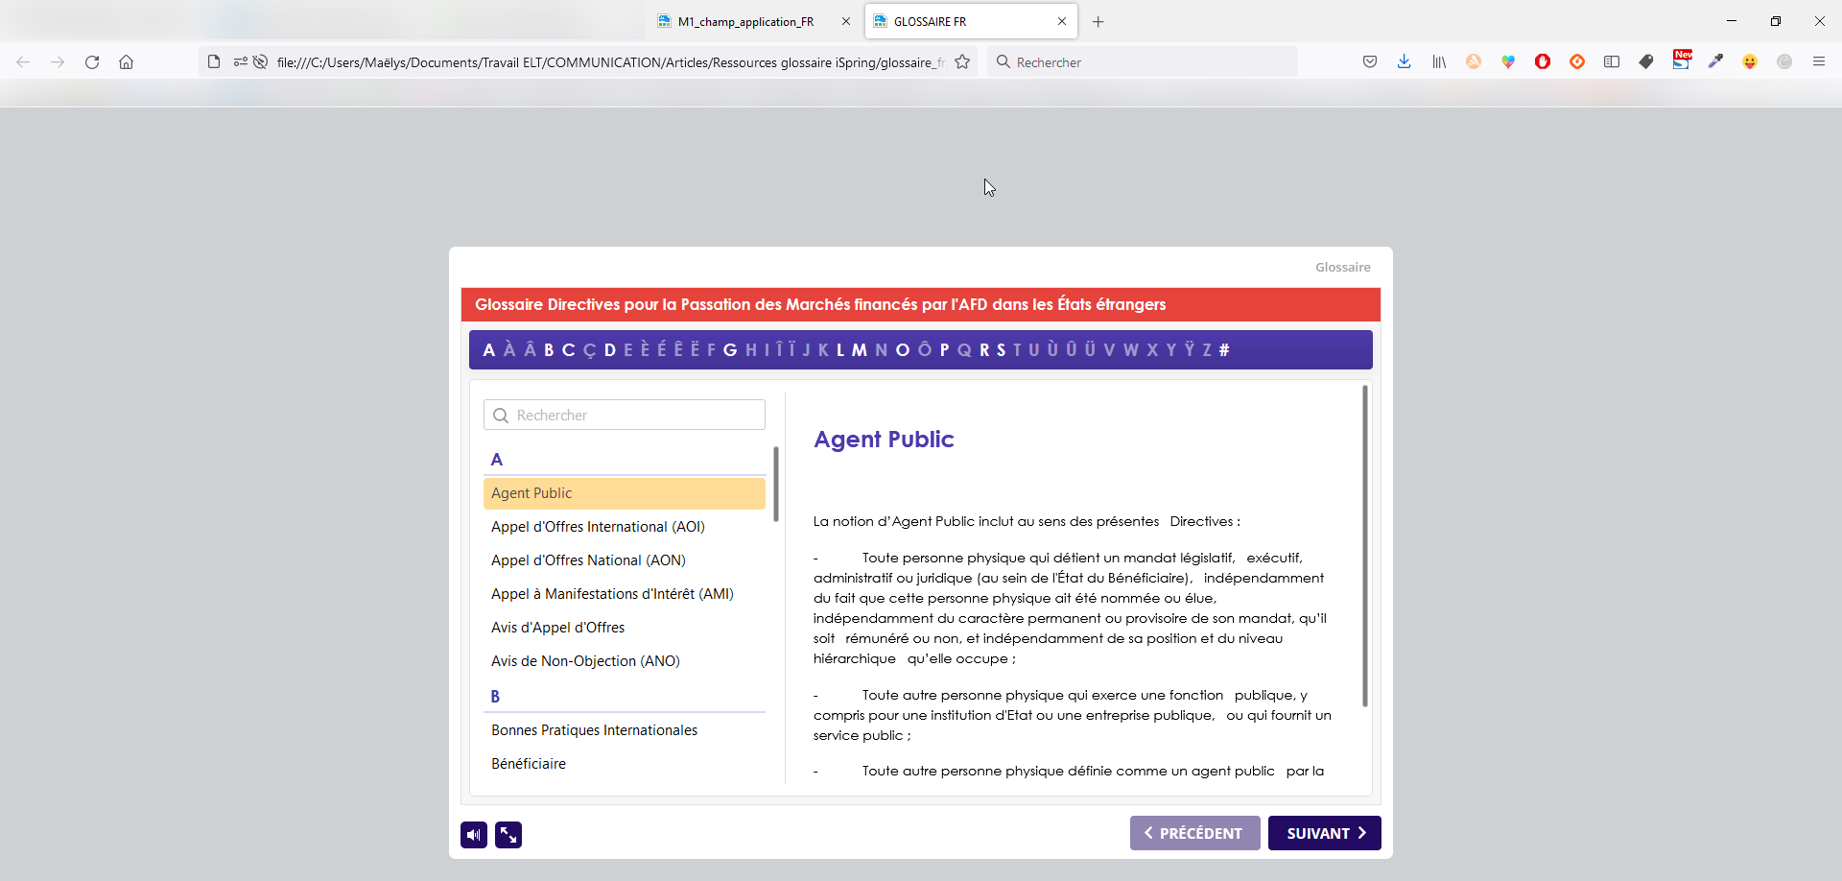
Task: Select Appel d'Offres International (AOI) term
Action: (x=598, y=527)
